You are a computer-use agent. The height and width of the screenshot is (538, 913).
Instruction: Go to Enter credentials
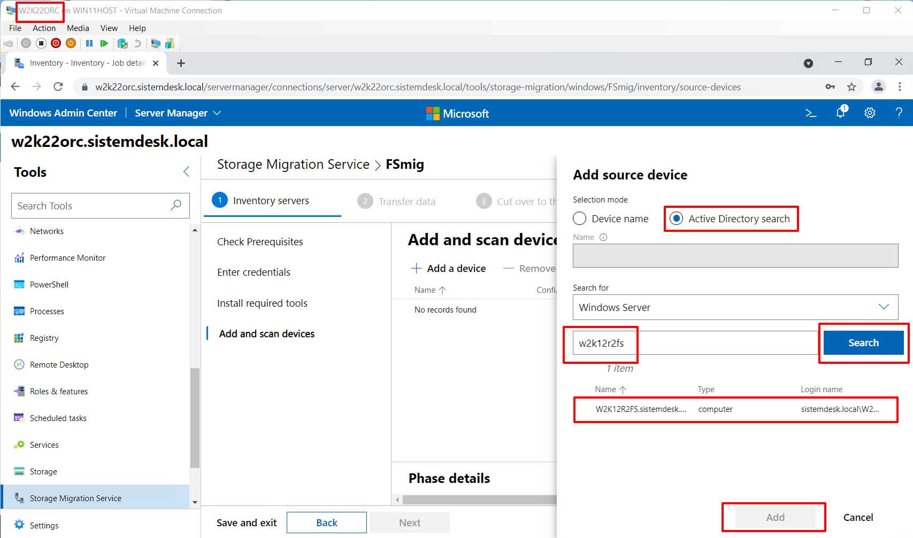[254, 272]
